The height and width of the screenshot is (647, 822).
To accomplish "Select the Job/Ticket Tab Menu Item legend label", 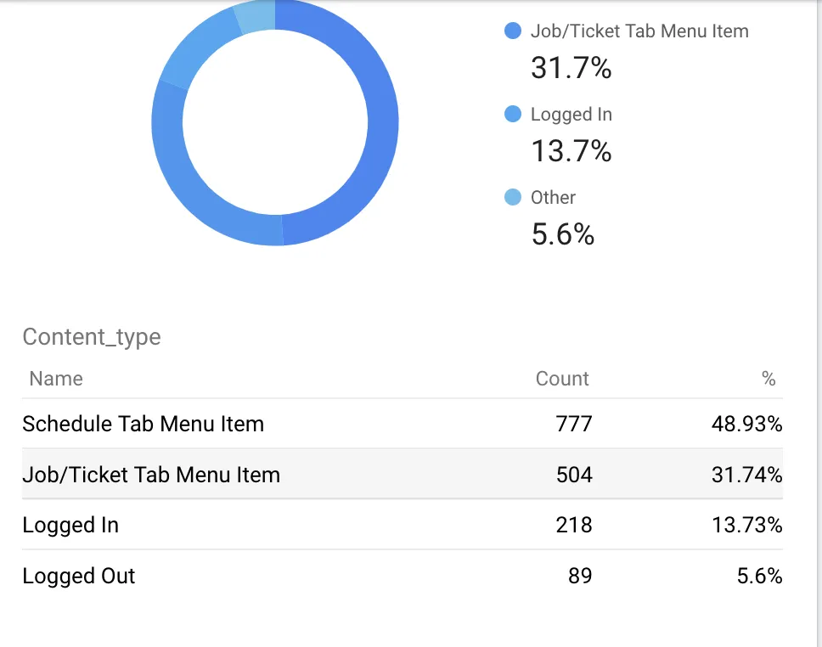I will tap(639, 31).
